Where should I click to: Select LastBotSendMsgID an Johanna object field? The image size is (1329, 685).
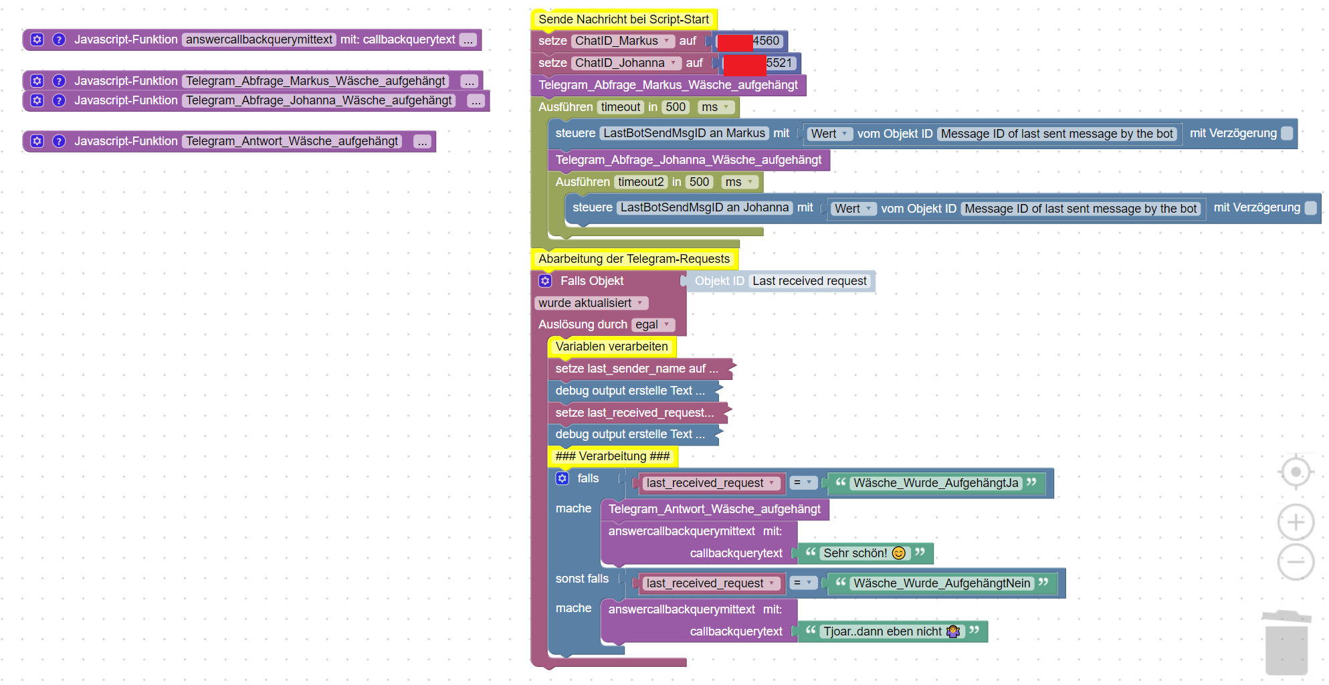tap(704, 207)
